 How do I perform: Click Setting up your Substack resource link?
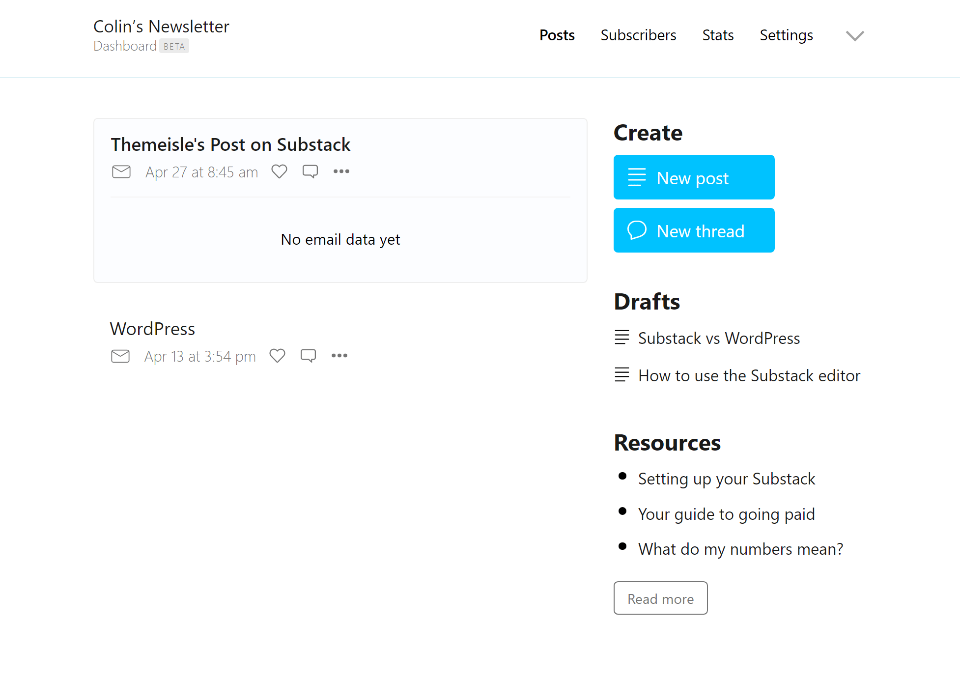[x=727, y=479]
